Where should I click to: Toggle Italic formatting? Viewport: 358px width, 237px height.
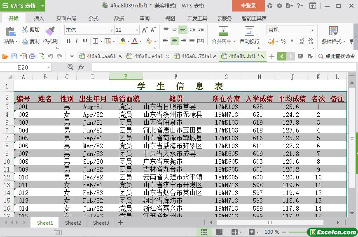(x=77, y=41)
